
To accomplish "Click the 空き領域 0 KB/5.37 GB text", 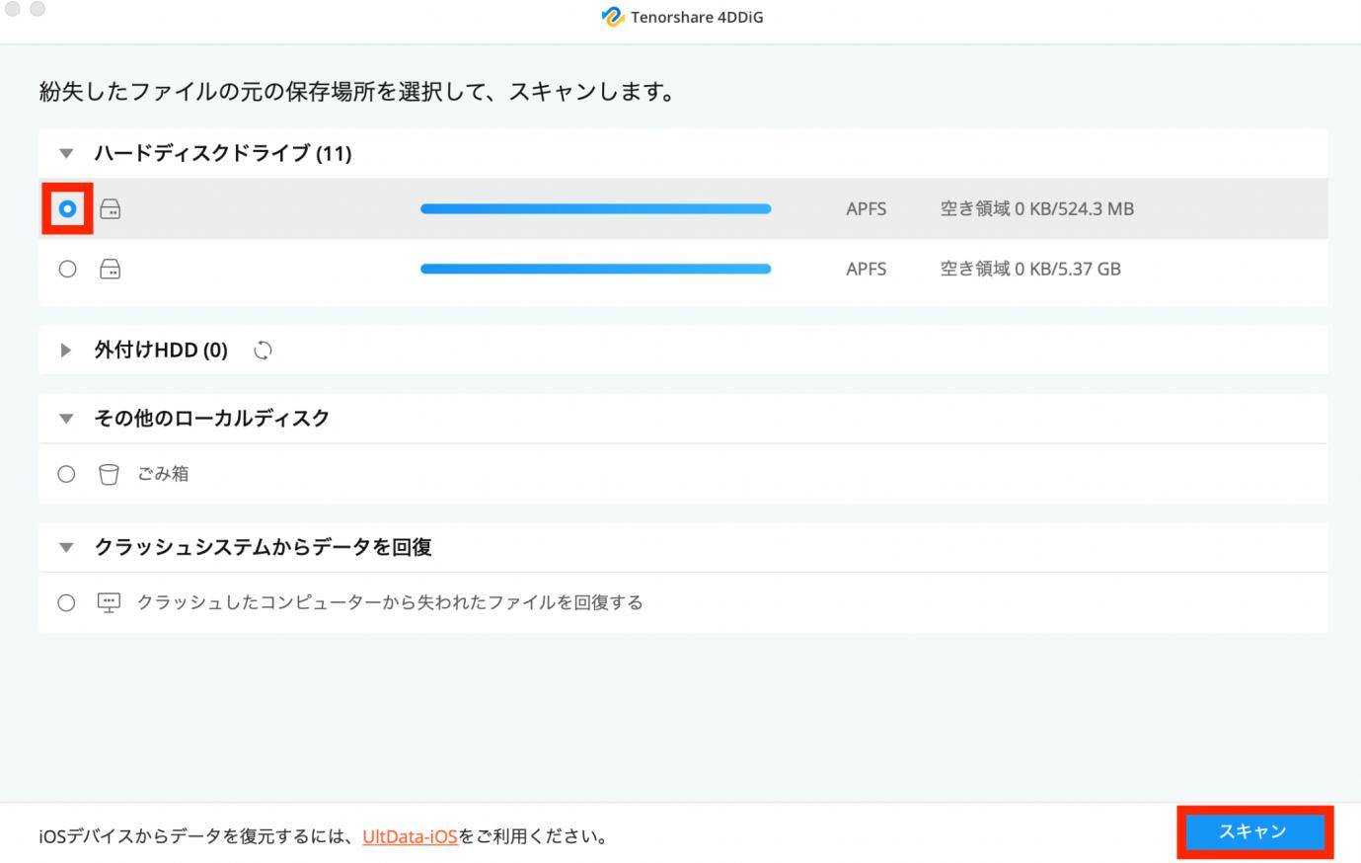I will (x=1030, y=269).
